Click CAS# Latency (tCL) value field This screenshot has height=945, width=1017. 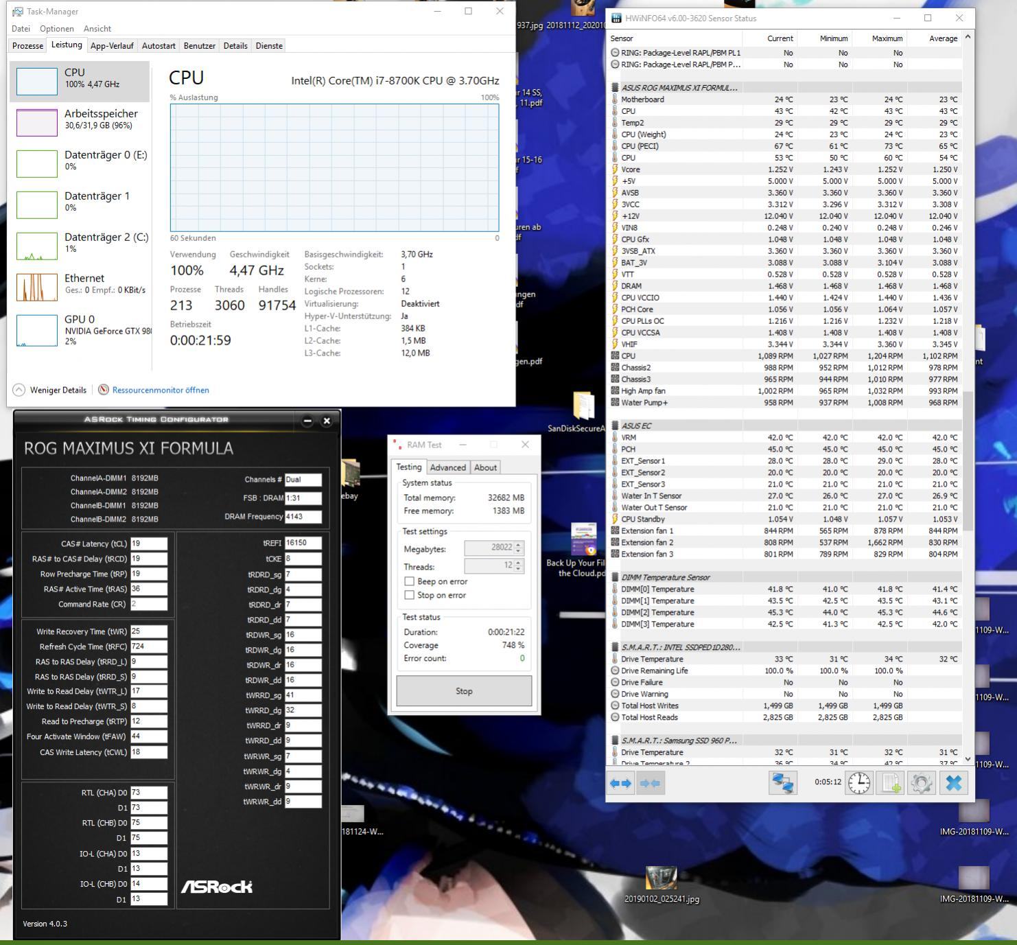149,544
